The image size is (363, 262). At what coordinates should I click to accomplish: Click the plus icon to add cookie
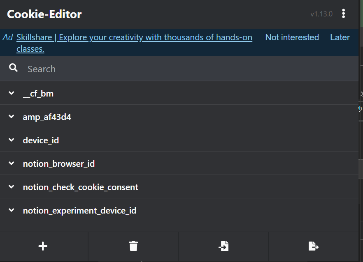pyautogui.click(x=43, y=246)
